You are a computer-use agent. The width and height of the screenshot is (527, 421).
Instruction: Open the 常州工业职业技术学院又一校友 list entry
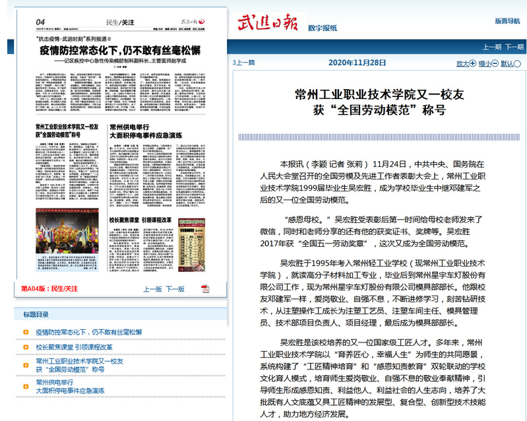click(x=80, y=365)
